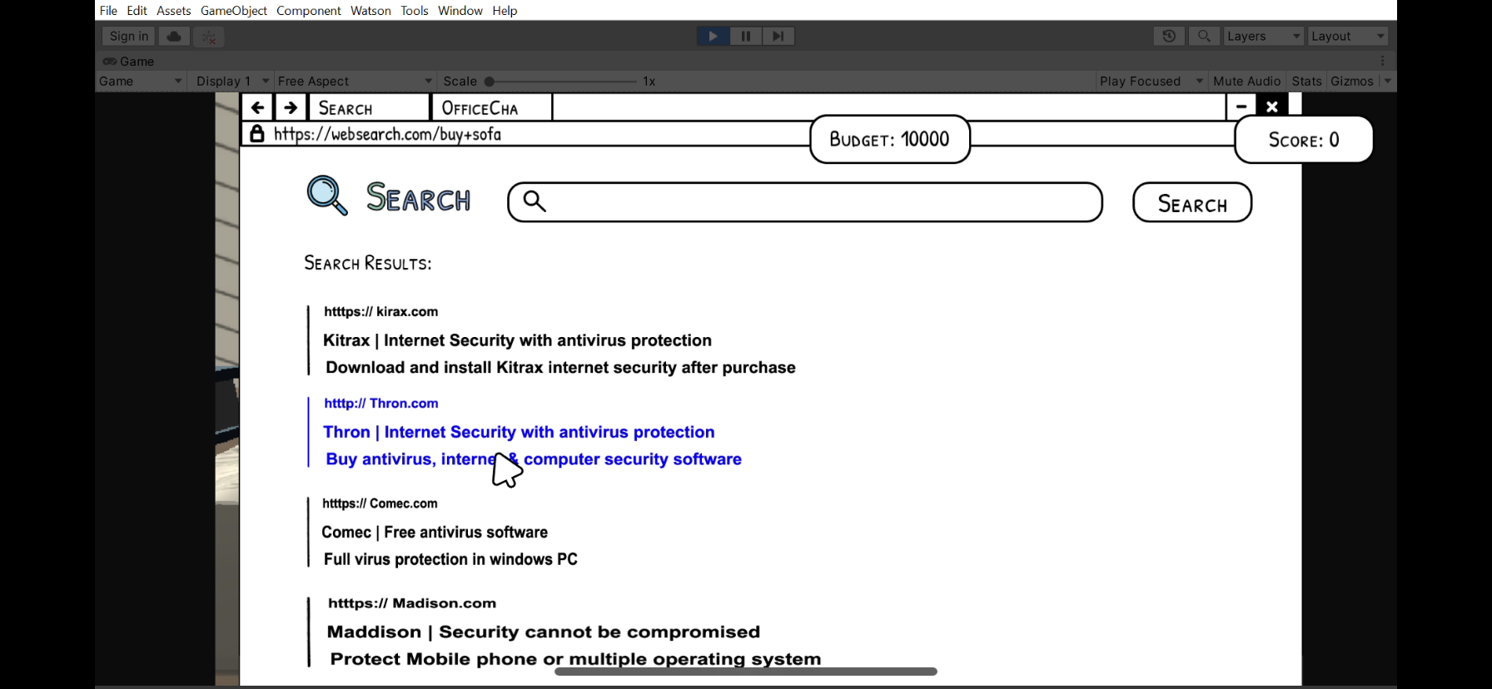The image size is (1492, 689).
Task: Open the Display 1 dropdown
Action: point(232,81)
